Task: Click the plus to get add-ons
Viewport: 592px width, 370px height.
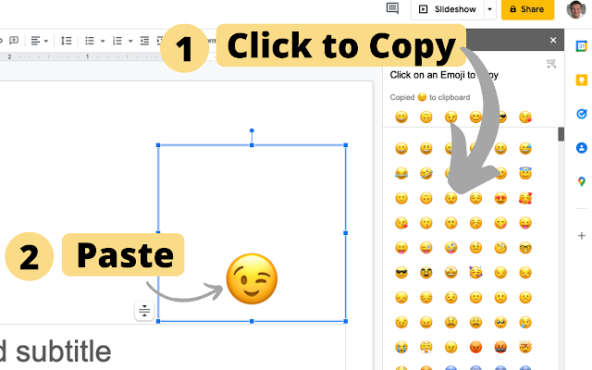Action: pyautogui.click(x=582, y=236)
